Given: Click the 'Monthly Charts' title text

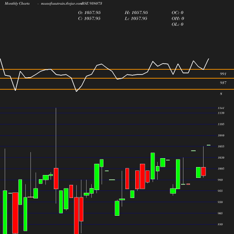Looking at the screenshot, I should pyautogui.click(x=17, y=3).
